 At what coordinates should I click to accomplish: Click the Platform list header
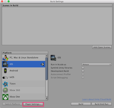[x=25, y=53]
